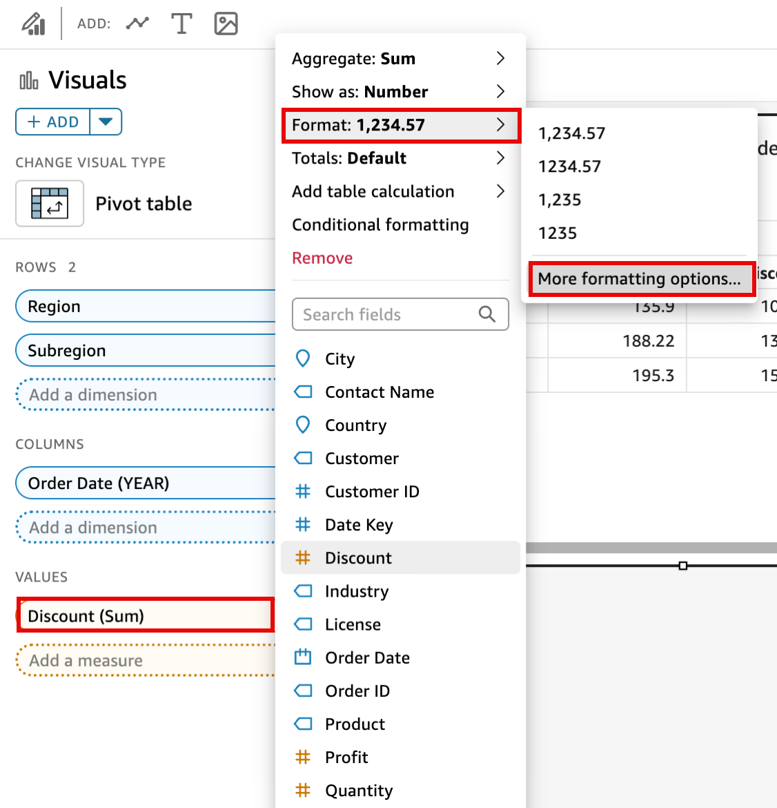Select Conditional formatting from the menu
777x808 pixels.
[380, 224]
